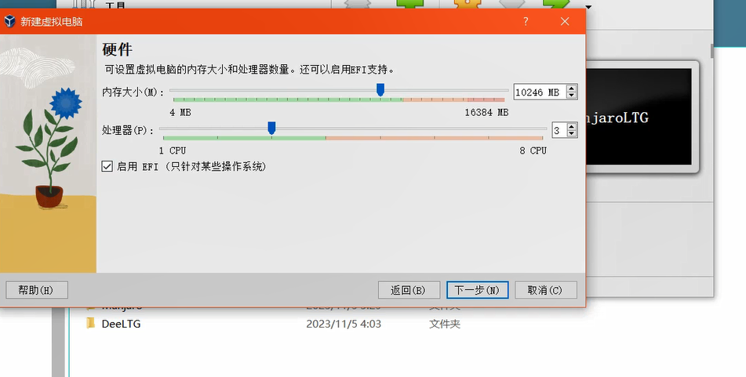746x377 pixels.
Task: Open the '?' help in title bar
Action: coord(526,21)
